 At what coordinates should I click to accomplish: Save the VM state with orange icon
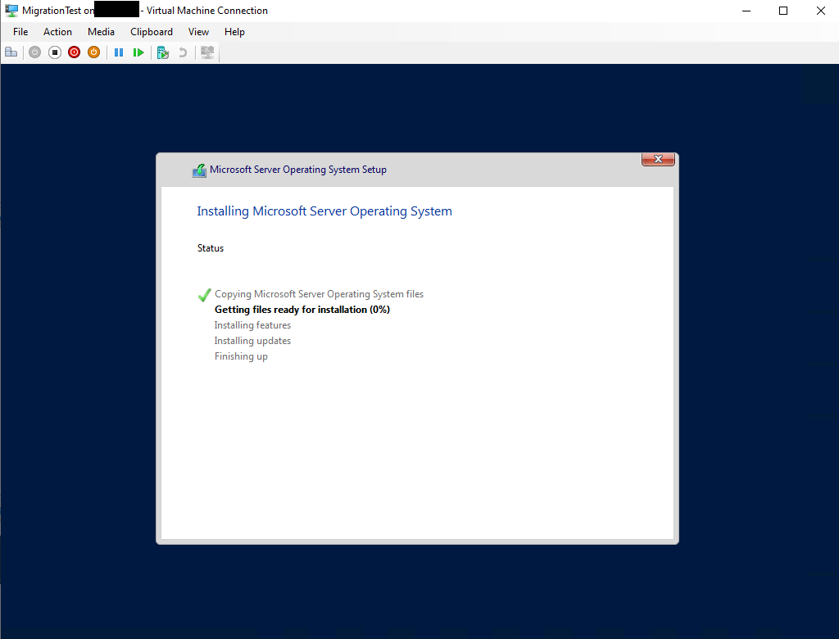(x=93, y=52)
